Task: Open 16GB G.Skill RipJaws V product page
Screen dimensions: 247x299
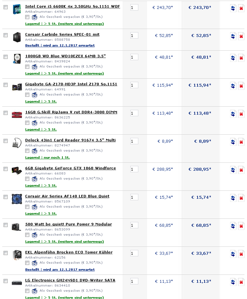Action: pyautogui.click(x=71, y=112)
